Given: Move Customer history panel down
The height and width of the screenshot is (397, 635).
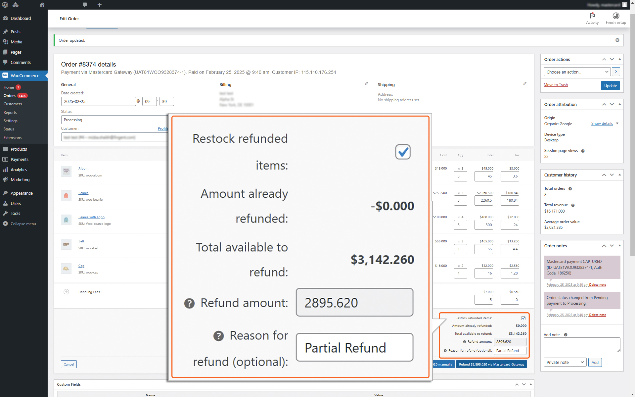Looking at the screenshot, I should [x=612, y=175].
